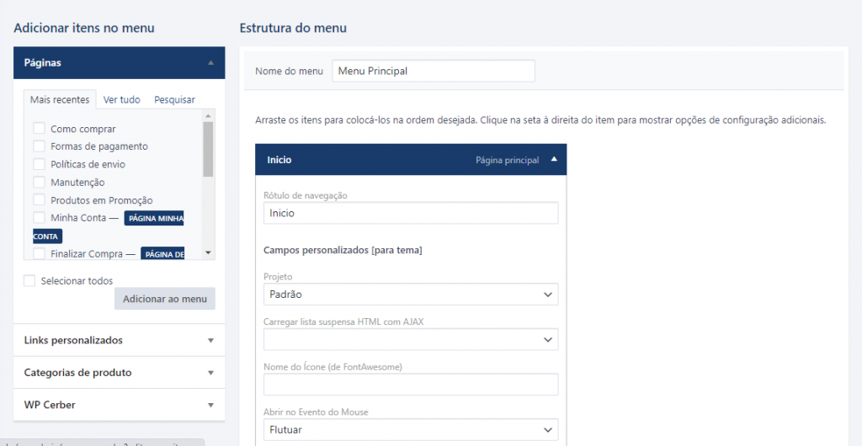Expand Links personalizados section
The height and width of the screenshot is (446, 862).
210,341
